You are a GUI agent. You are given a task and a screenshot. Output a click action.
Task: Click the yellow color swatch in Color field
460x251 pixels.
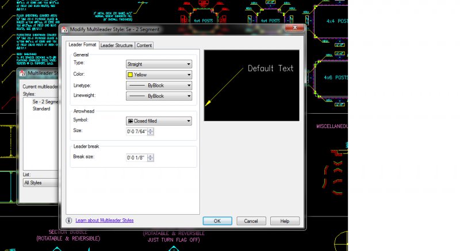[x=131, y=75]
